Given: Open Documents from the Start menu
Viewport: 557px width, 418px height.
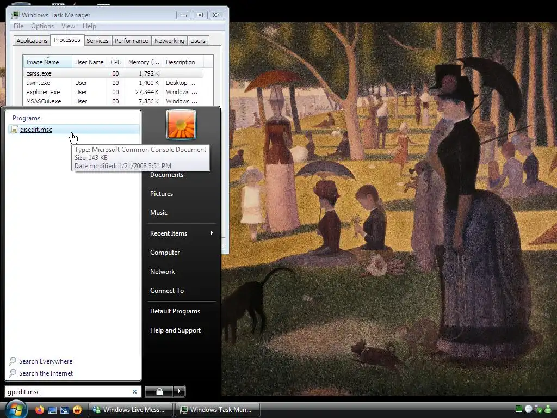Looking at the screenshot, I should coord(166,175).
